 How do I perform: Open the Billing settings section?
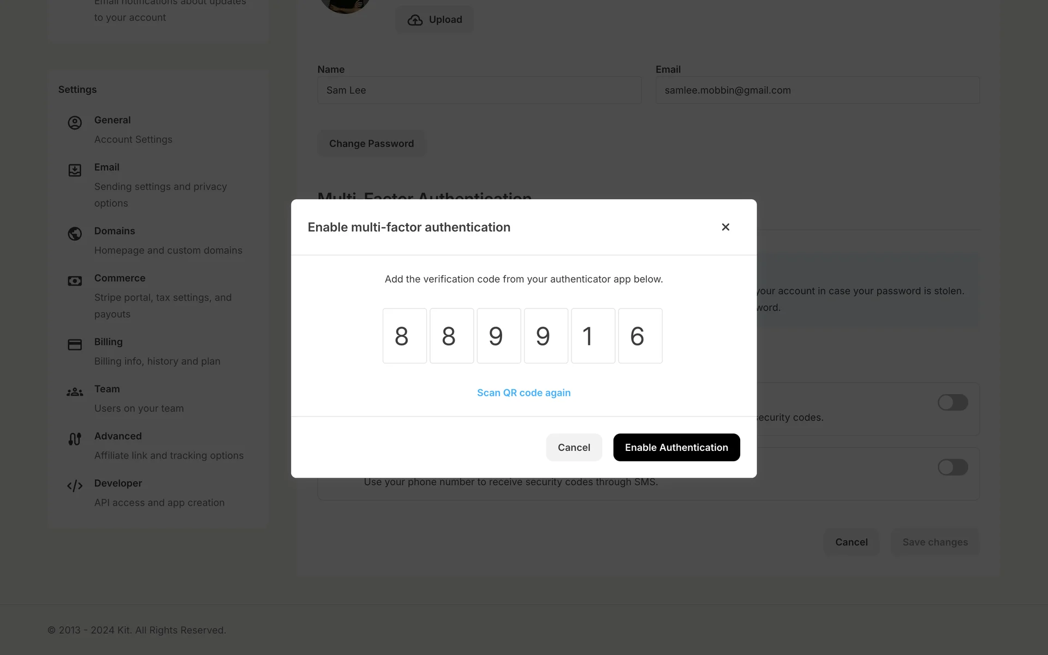pyautogui.click(x=109, y=342)
